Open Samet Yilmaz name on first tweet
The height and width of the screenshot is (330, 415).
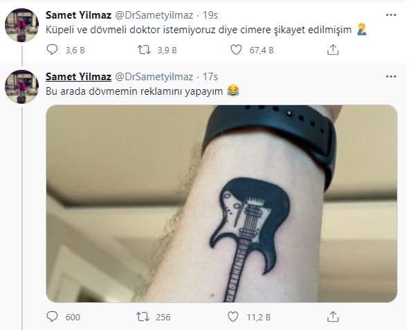(75, 15)
